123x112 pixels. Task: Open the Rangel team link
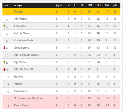18,12
